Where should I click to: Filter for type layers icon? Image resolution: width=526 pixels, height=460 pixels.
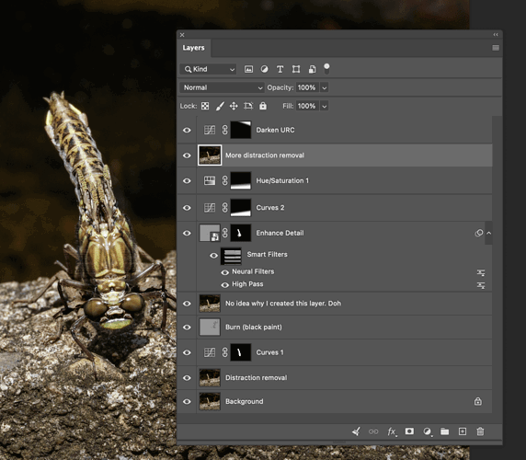280,69
